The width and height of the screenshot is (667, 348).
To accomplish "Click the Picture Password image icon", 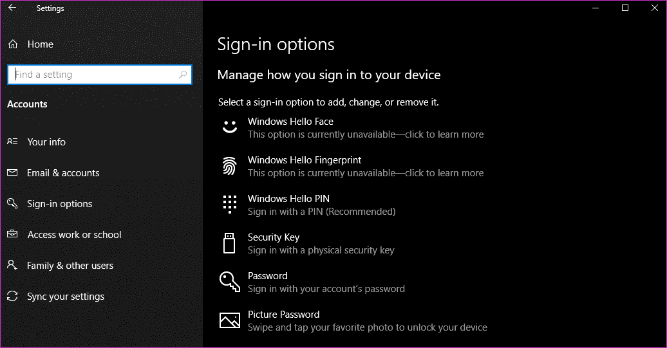I will coord(230,320).
